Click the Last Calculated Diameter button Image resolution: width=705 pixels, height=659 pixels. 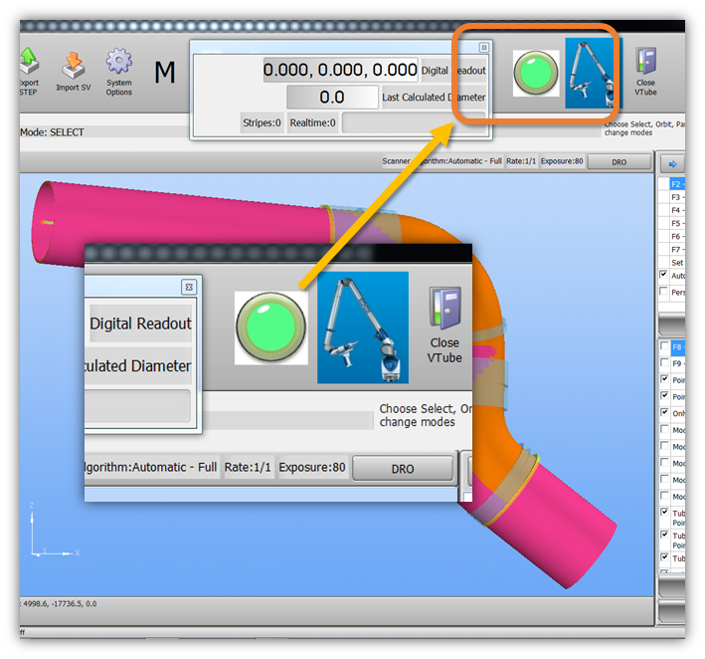click(x=434, y=98)
